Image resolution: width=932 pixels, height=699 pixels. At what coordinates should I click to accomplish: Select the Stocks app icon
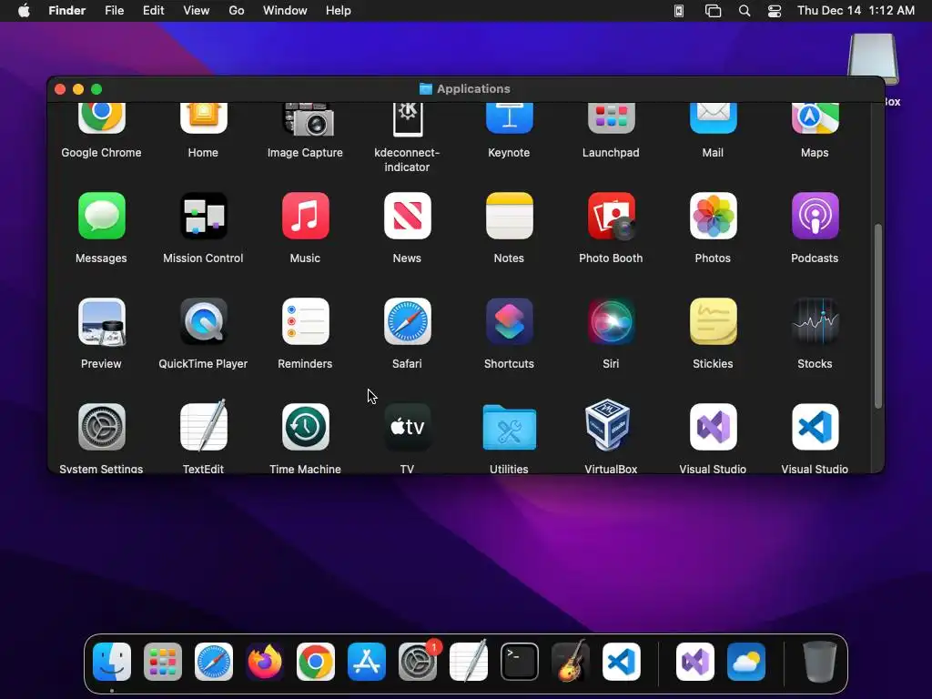tap(815, 321)
